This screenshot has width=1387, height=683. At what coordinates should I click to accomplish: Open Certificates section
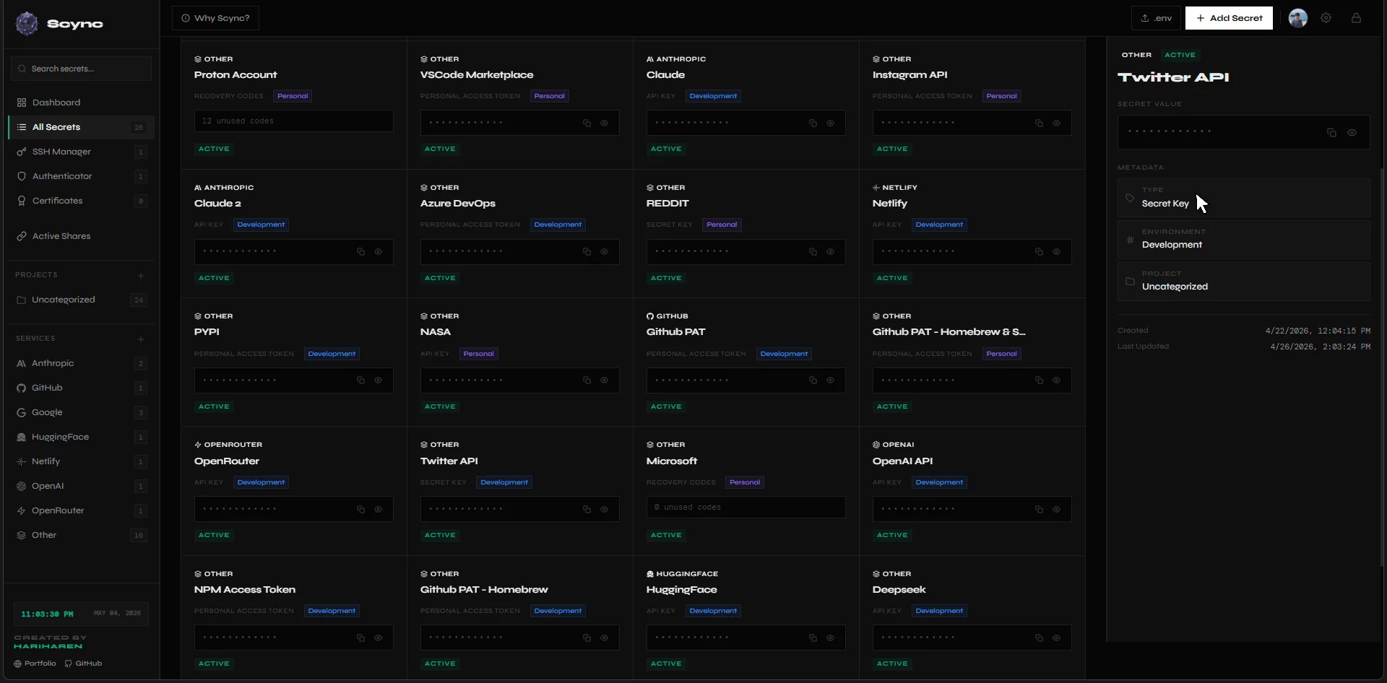pos(81,201)
